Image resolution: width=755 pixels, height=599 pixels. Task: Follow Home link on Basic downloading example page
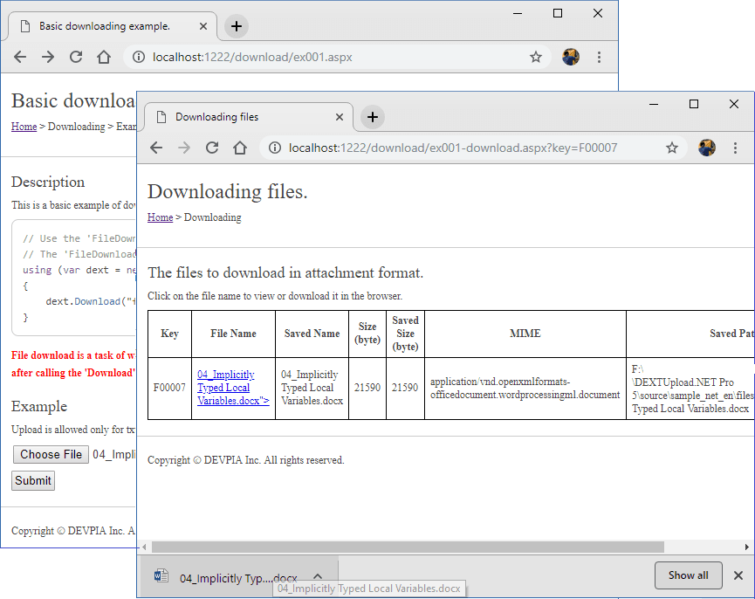point(24,126)
